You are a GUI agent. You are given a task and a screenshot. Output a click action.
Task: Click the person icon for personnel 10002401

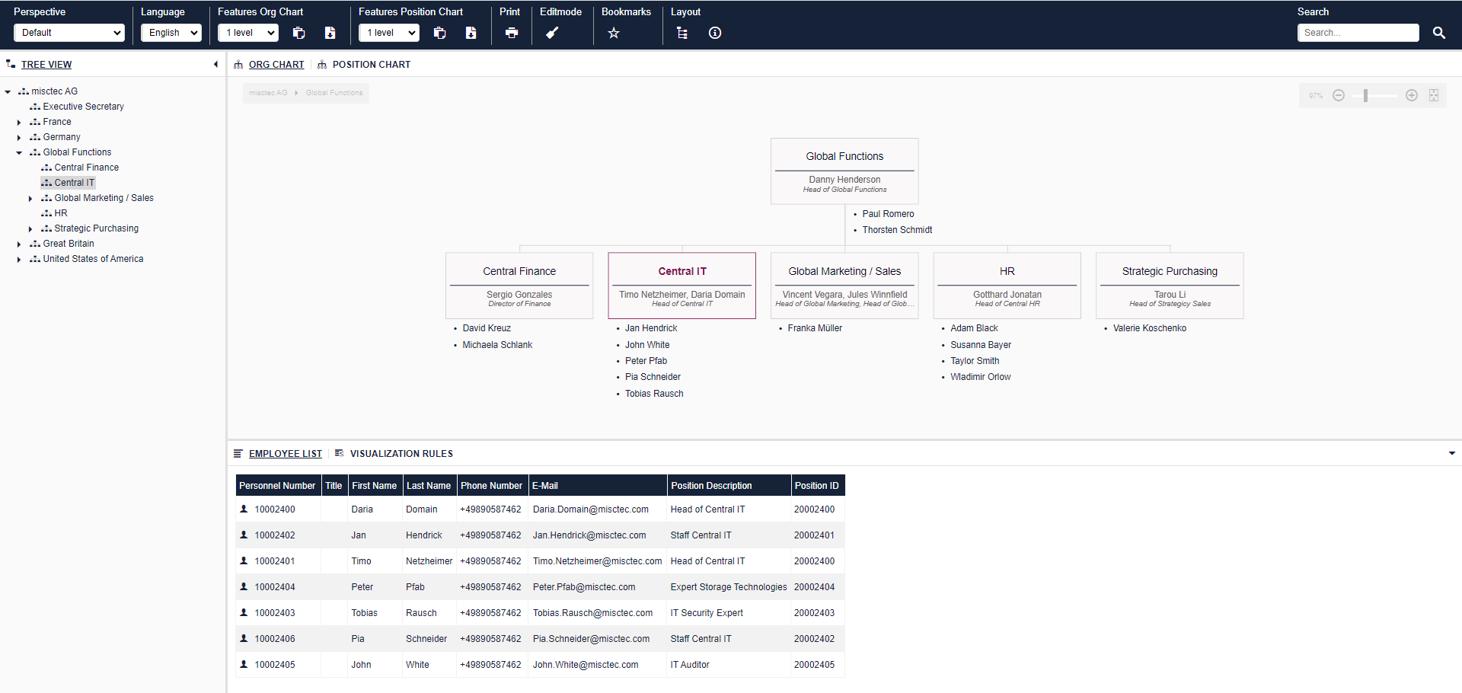point(244,560)
